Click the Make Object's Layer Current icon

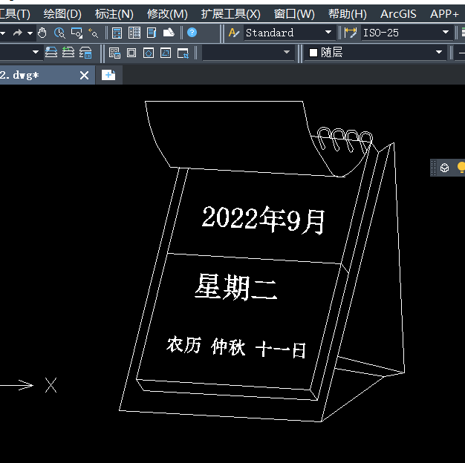(51, 53)
